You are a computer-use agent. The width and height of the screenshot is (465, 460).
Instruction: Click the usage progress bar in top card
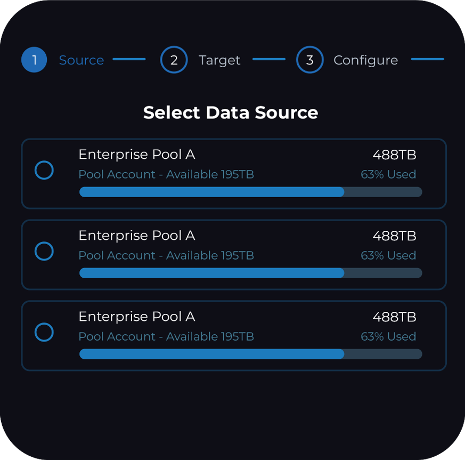click(x=250, y=192)
